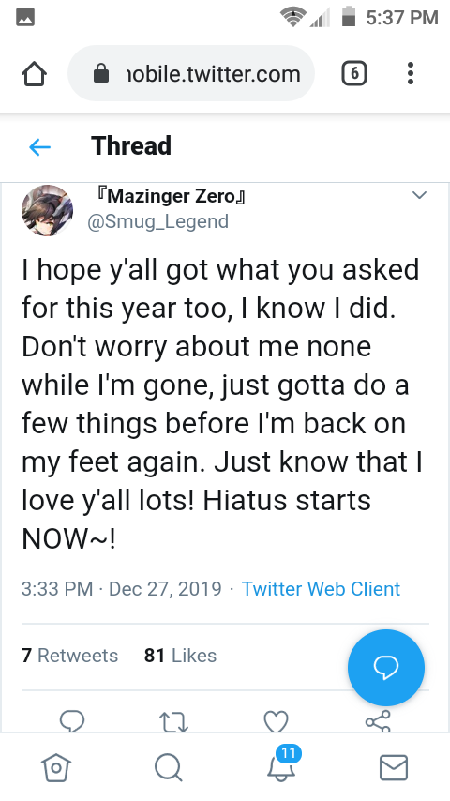This screenshot has width=450, height=801.
Task: Open Notifications bell with 11 badge
Action: (x=283, y=763)
